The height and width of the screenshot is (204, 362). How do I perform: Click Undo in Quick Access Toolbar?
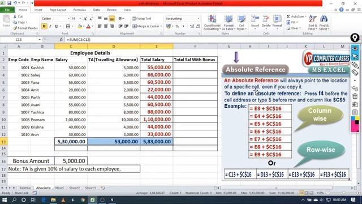[15, 3]
